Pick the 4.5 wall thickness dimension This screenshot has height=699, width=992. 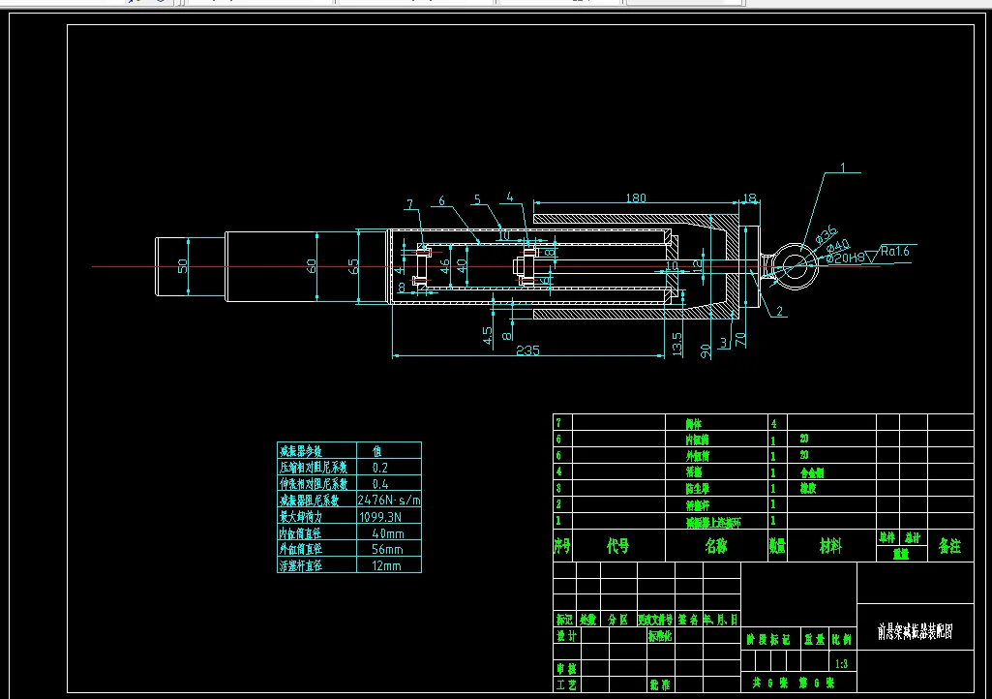pyautogui.click(x=488, y=336)
